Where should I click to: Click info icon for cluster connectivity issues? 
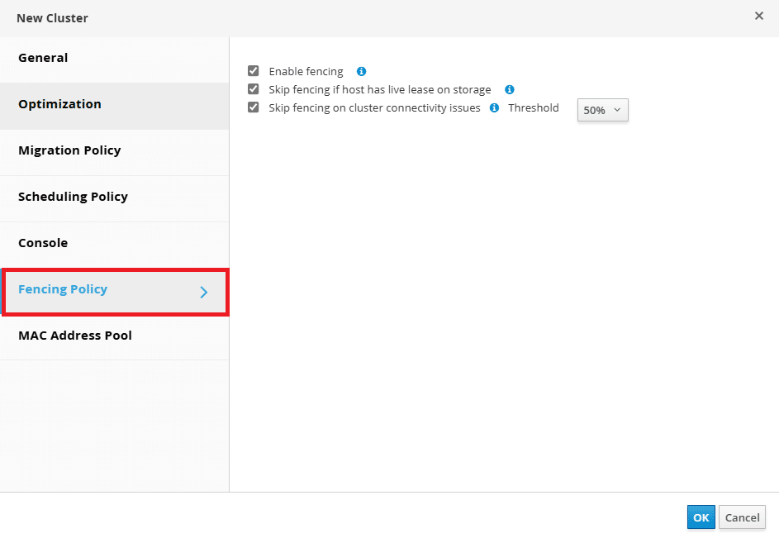coord(494,108)
